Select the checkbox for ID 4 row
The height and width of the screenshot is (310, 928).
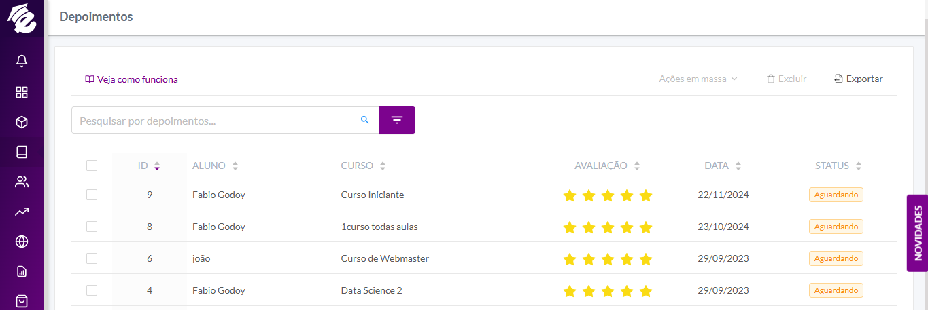tap(92, 290)
